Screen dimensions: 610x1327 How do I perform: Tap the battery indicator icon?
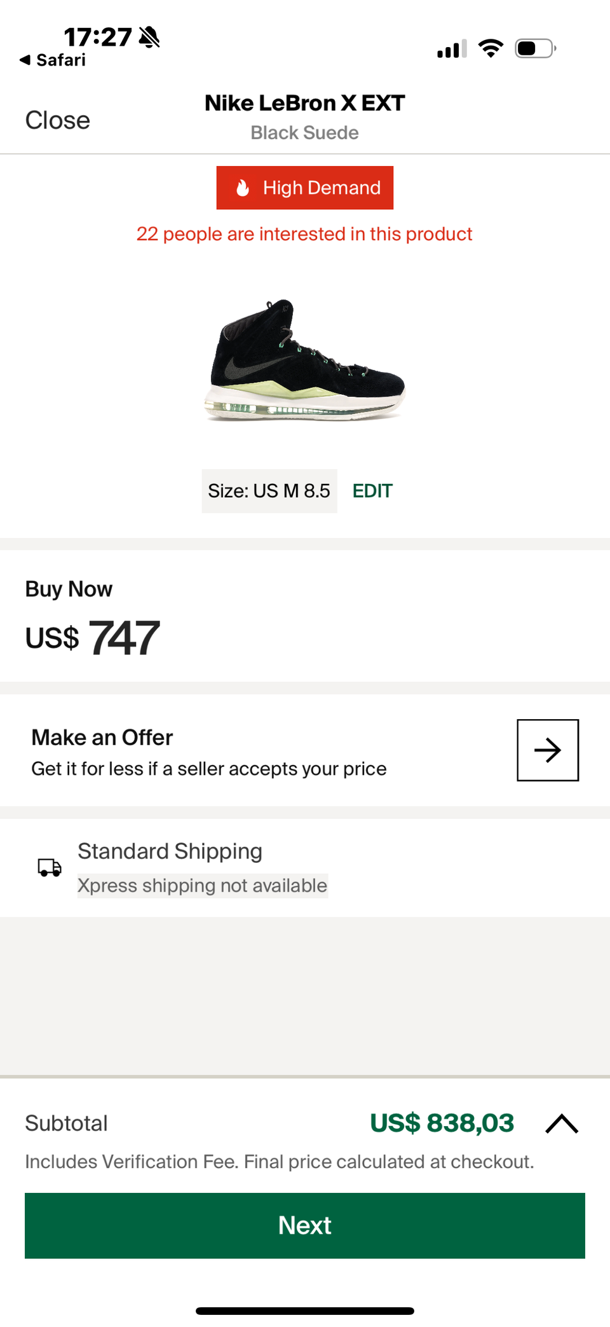click(535, 48)
